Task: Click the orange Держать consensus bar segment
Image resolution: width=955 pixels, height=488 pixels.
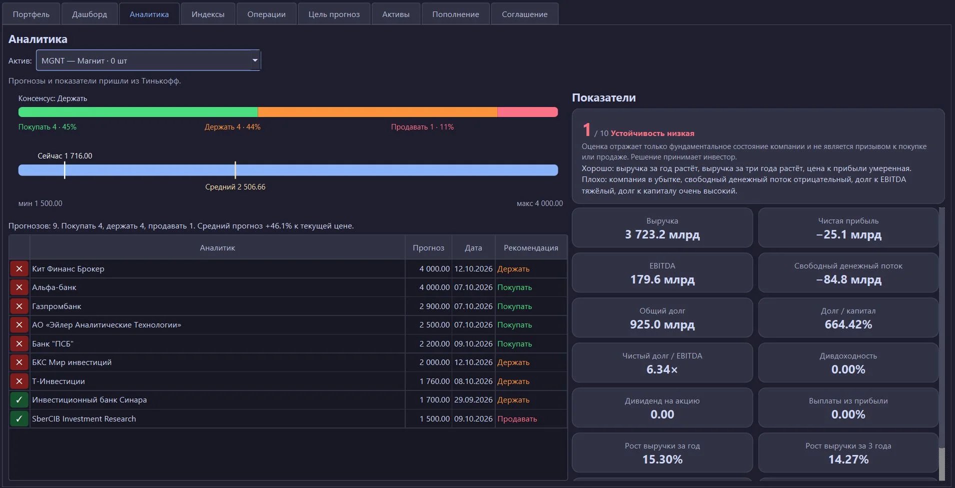Action: click(x=378, y=112)
